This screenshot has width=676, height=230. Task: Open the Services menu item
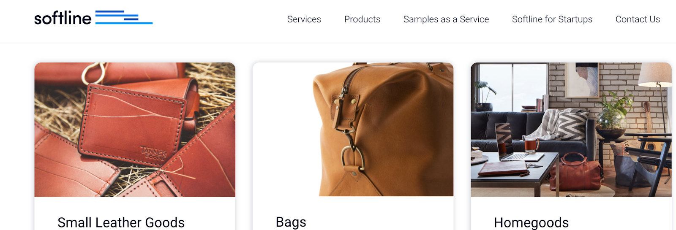[304, 19]
